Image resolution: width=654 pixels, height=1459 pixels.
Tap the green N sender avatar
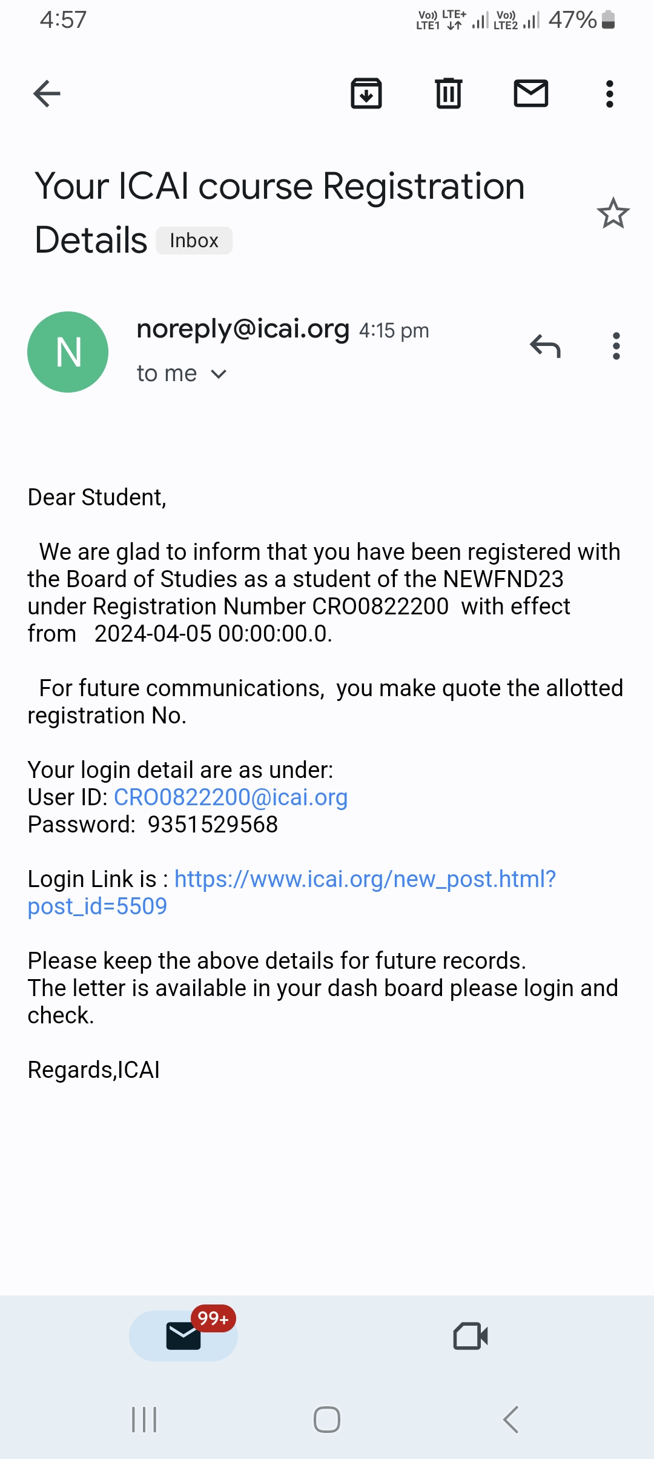point(68,352)
